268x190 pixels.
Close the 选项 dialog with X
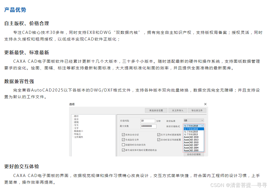tap(205, 104)
